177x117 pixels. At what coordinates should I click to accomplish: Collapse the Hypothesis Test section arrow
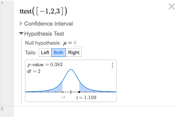click(21, 34)
